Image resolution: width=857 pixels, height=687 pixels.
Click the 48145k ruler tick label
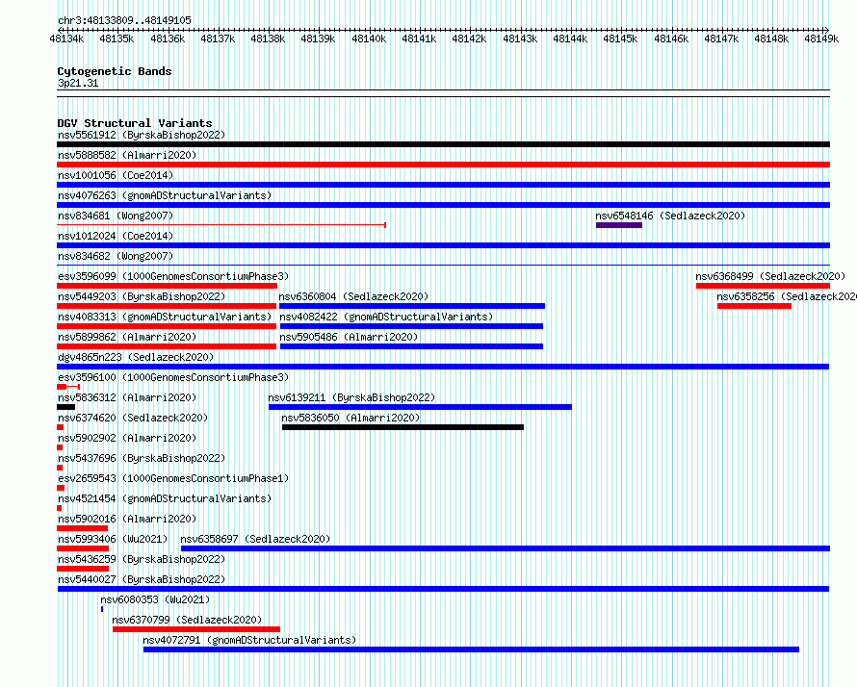(x=620, y=38)
